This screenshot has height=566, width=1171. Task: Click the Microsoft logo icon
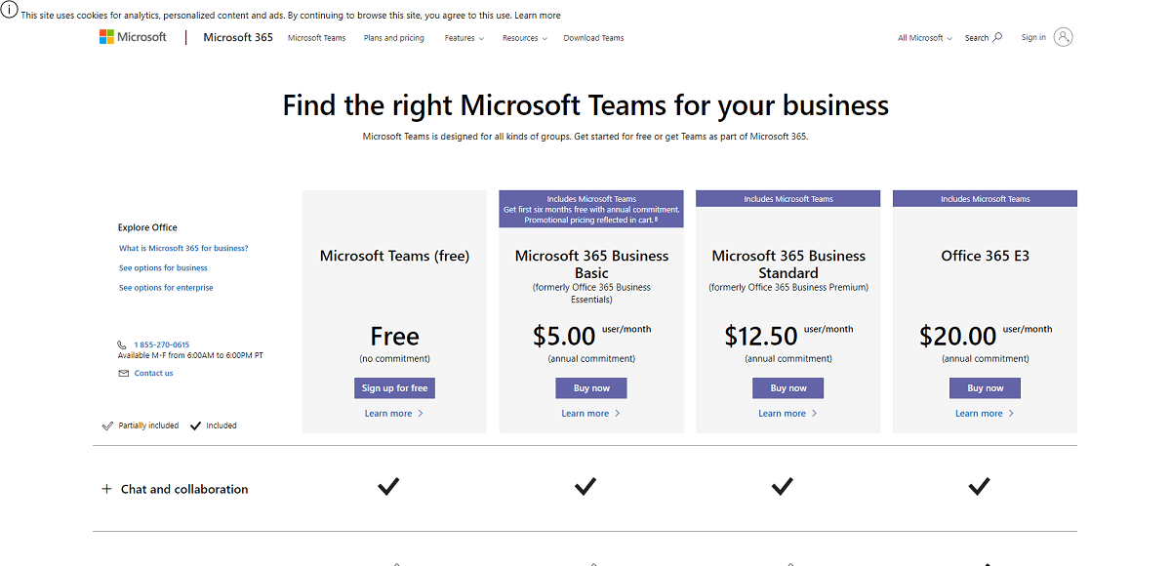click(x=107, y=36)
